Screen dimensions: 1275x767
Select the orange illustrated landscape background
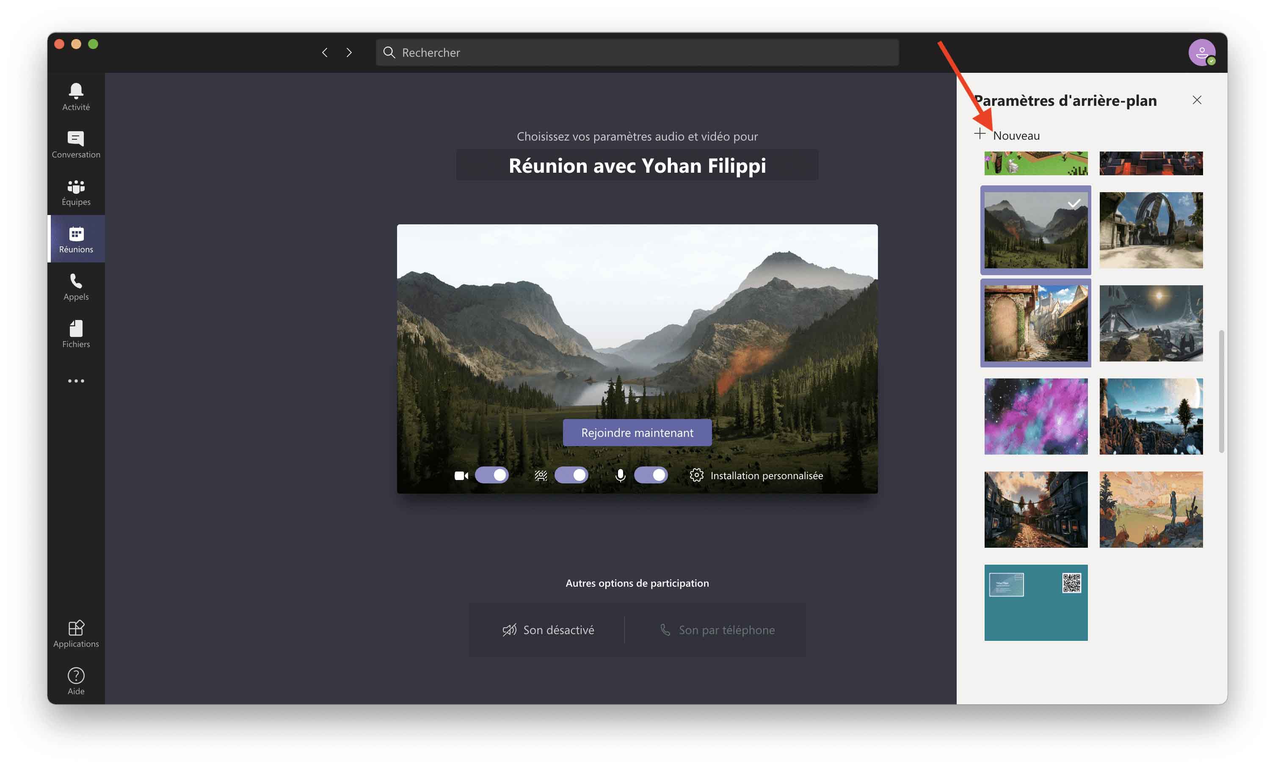coord(1151,509)
